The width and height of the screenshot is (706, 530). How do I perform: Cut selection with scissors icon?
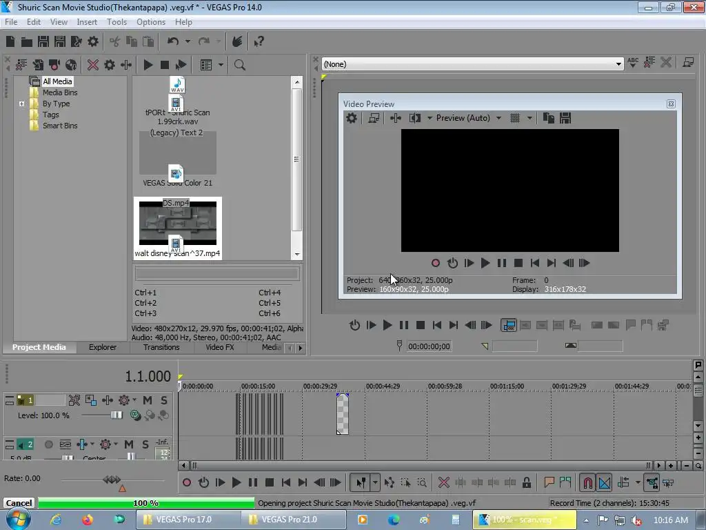point(115,41)
